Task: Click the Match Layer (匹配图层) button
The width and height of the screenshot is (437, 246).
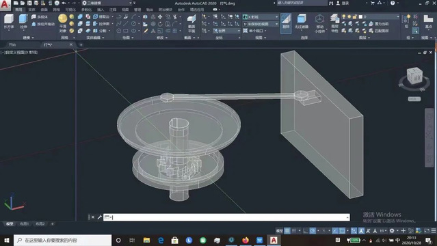Action: pos(379,31)
